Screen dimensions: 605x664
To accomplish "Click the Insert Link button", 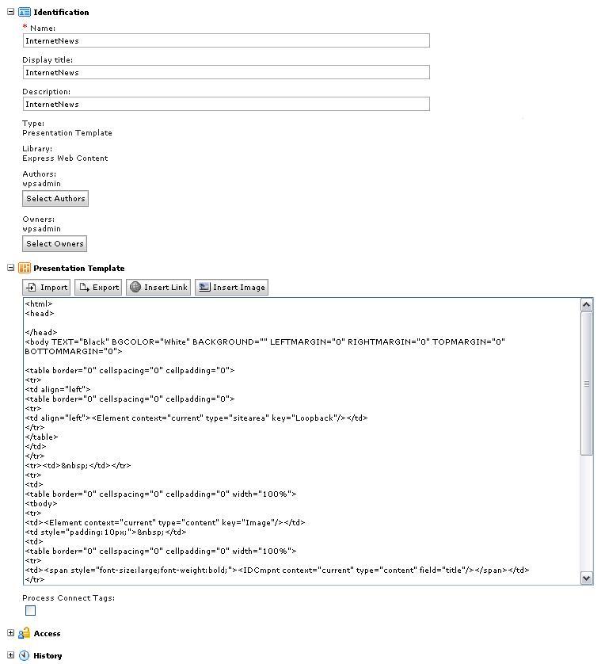I will tap(158, 287).
